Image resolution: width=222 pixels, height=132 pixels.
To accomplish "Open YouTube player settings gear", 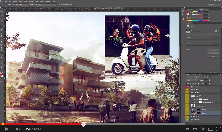I will tap(203, 129).
